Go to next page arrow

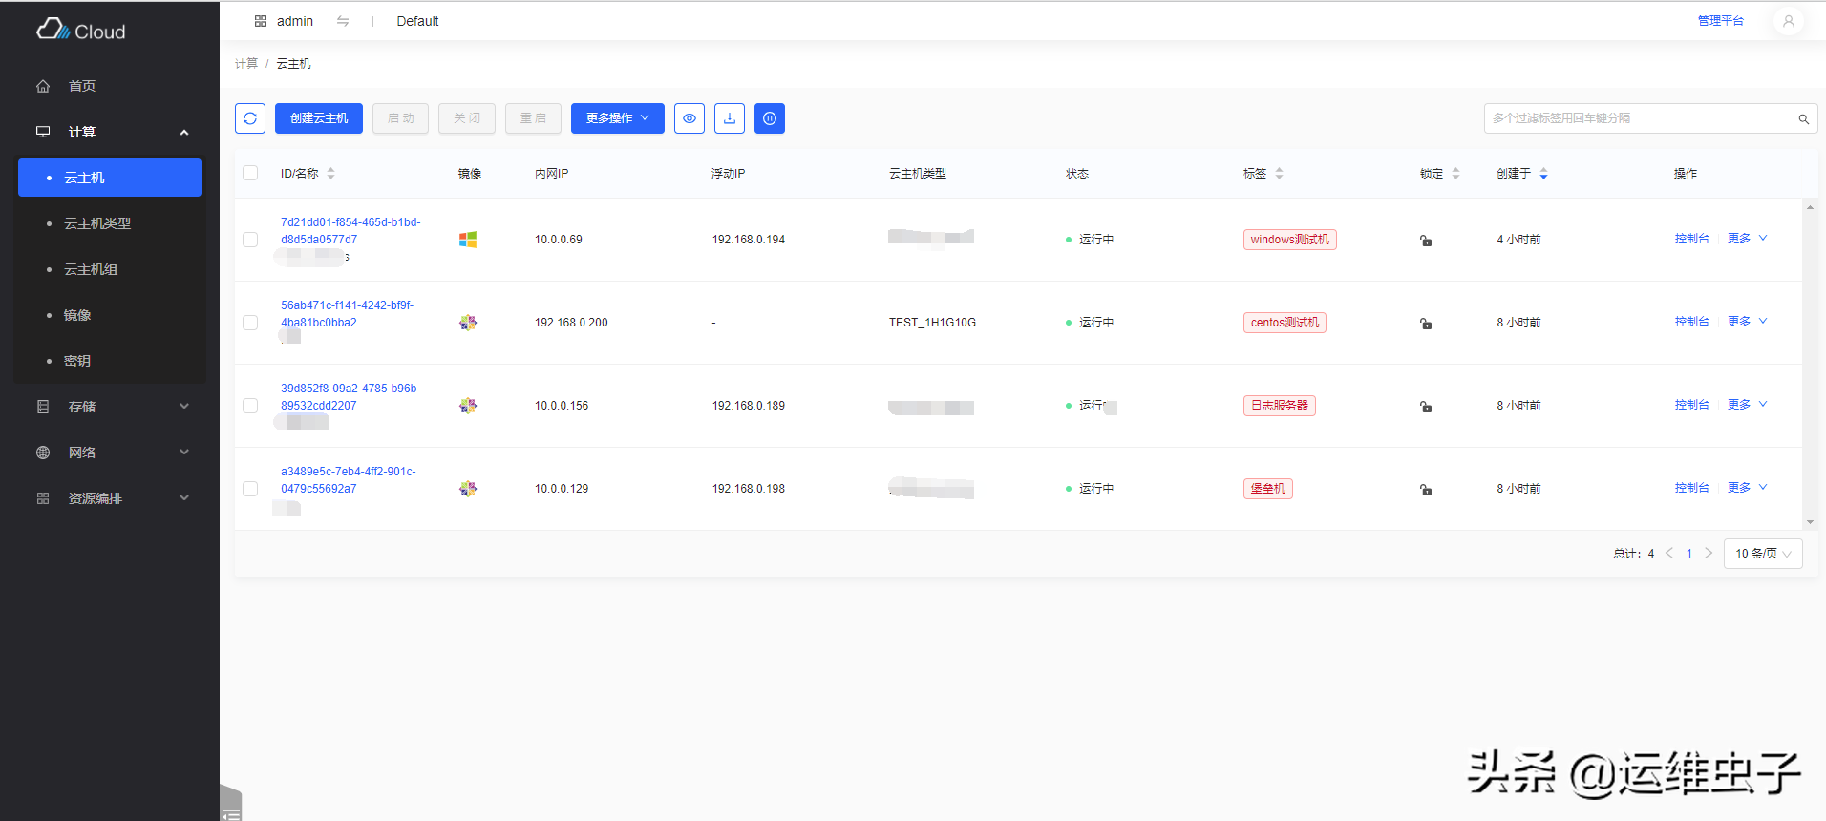[1709, 554]
